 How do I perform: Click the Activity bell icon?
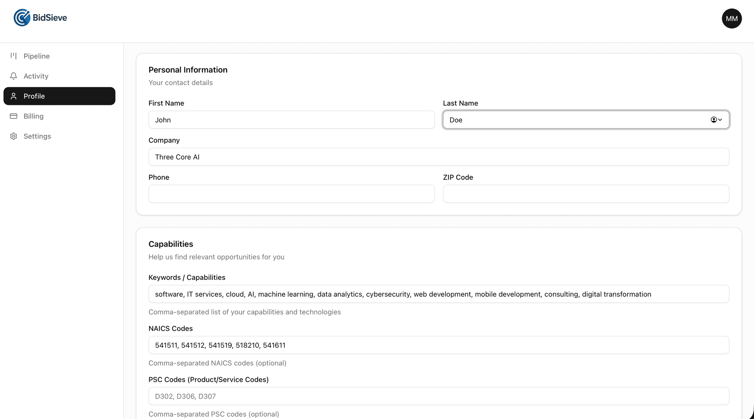coord(13,76)
